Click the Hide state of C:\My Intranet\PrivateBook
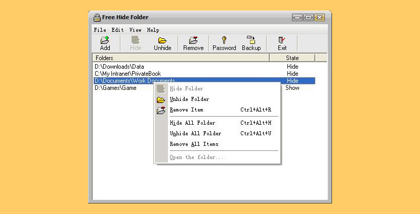The width and height of the screenshot is (420, 214). tap(292, 74)
